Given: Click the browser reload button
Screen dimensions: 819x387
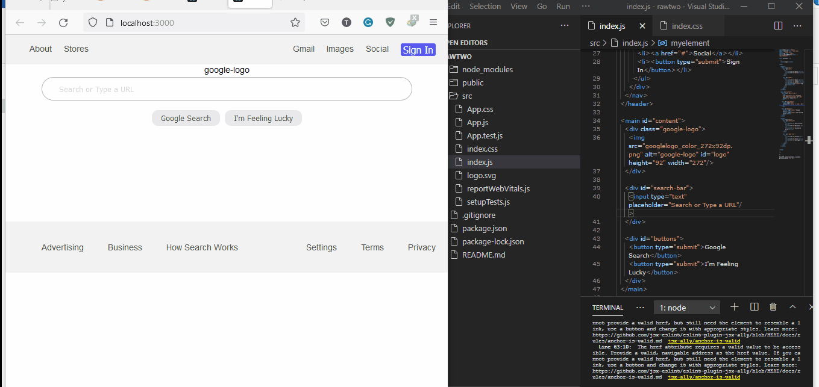Looking at the screenshot, I should pos(63,23).
